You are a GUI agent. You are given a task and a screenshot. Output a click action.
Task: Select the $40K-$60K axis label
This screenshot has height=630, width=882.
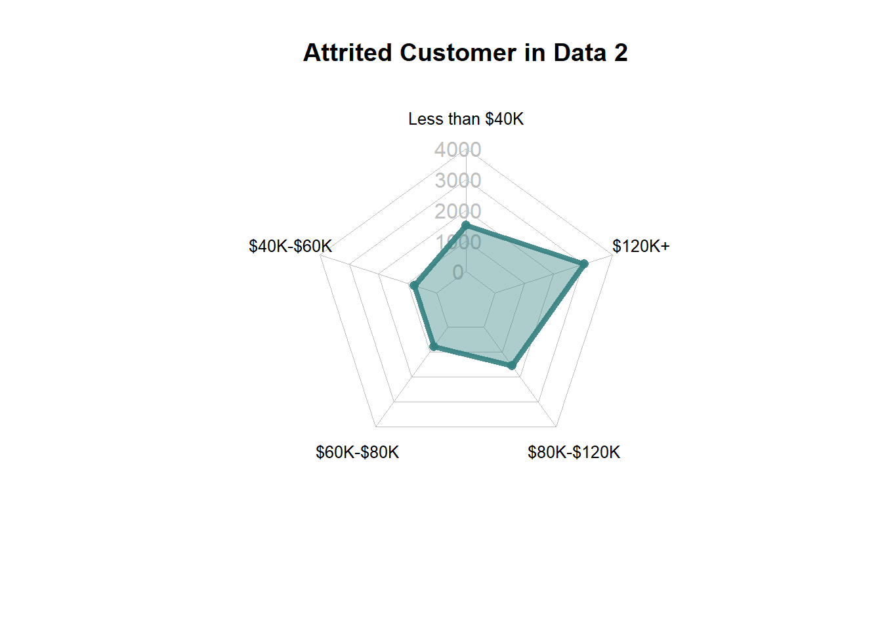click(x=291, y=246)
